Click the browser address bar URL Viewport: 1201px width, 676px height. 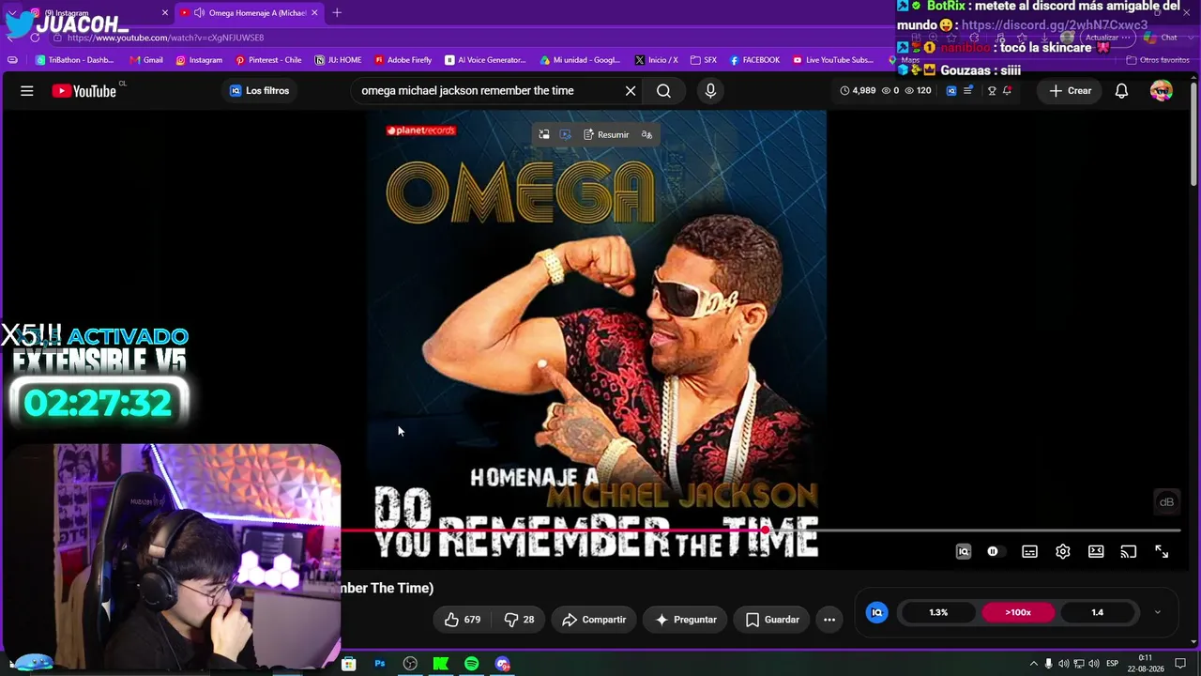[166, 38]
